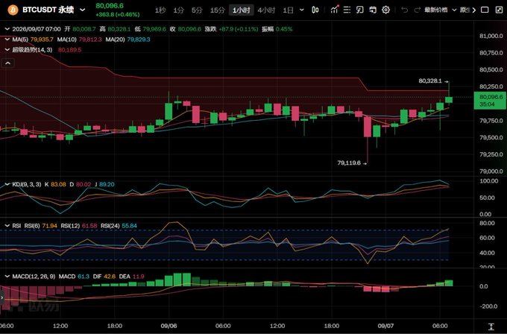Expand more timeframes dropdown after 1日
Screen dimensions: 507x334
pos(302,10)
